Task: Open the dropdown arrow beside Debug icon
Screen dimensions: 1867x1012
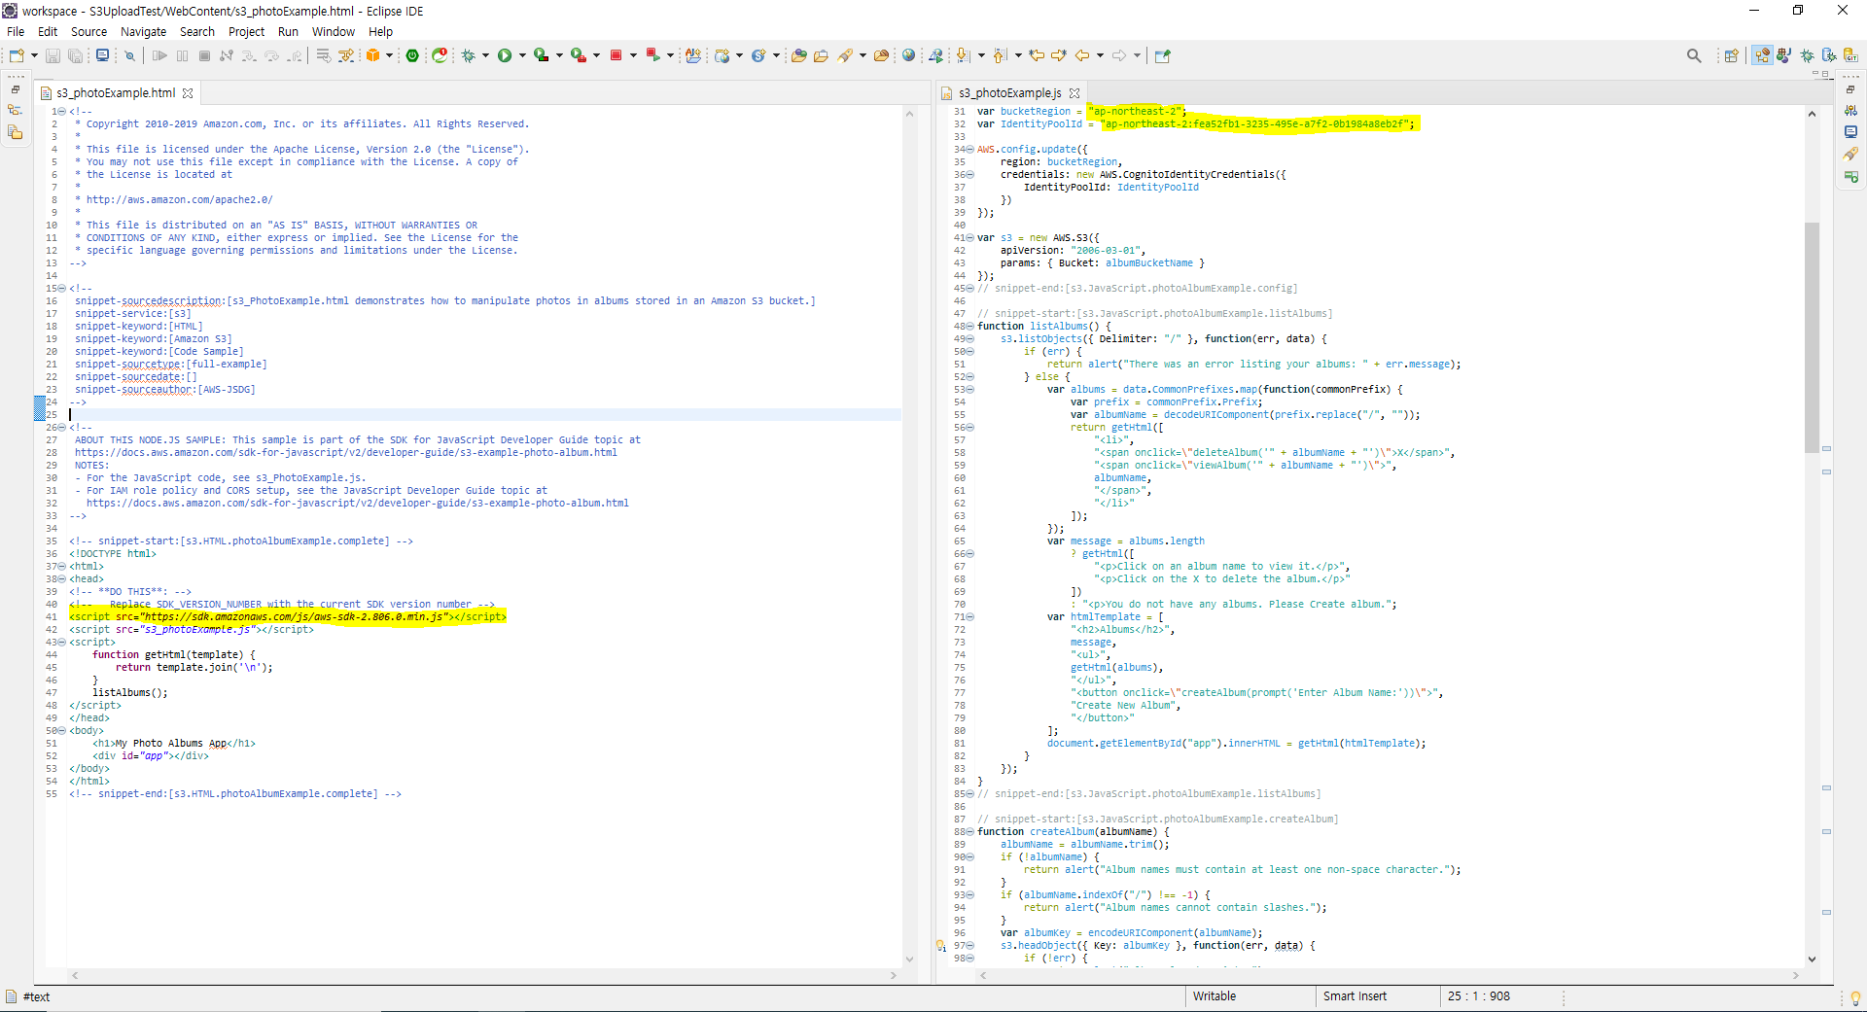Action: 485,55
